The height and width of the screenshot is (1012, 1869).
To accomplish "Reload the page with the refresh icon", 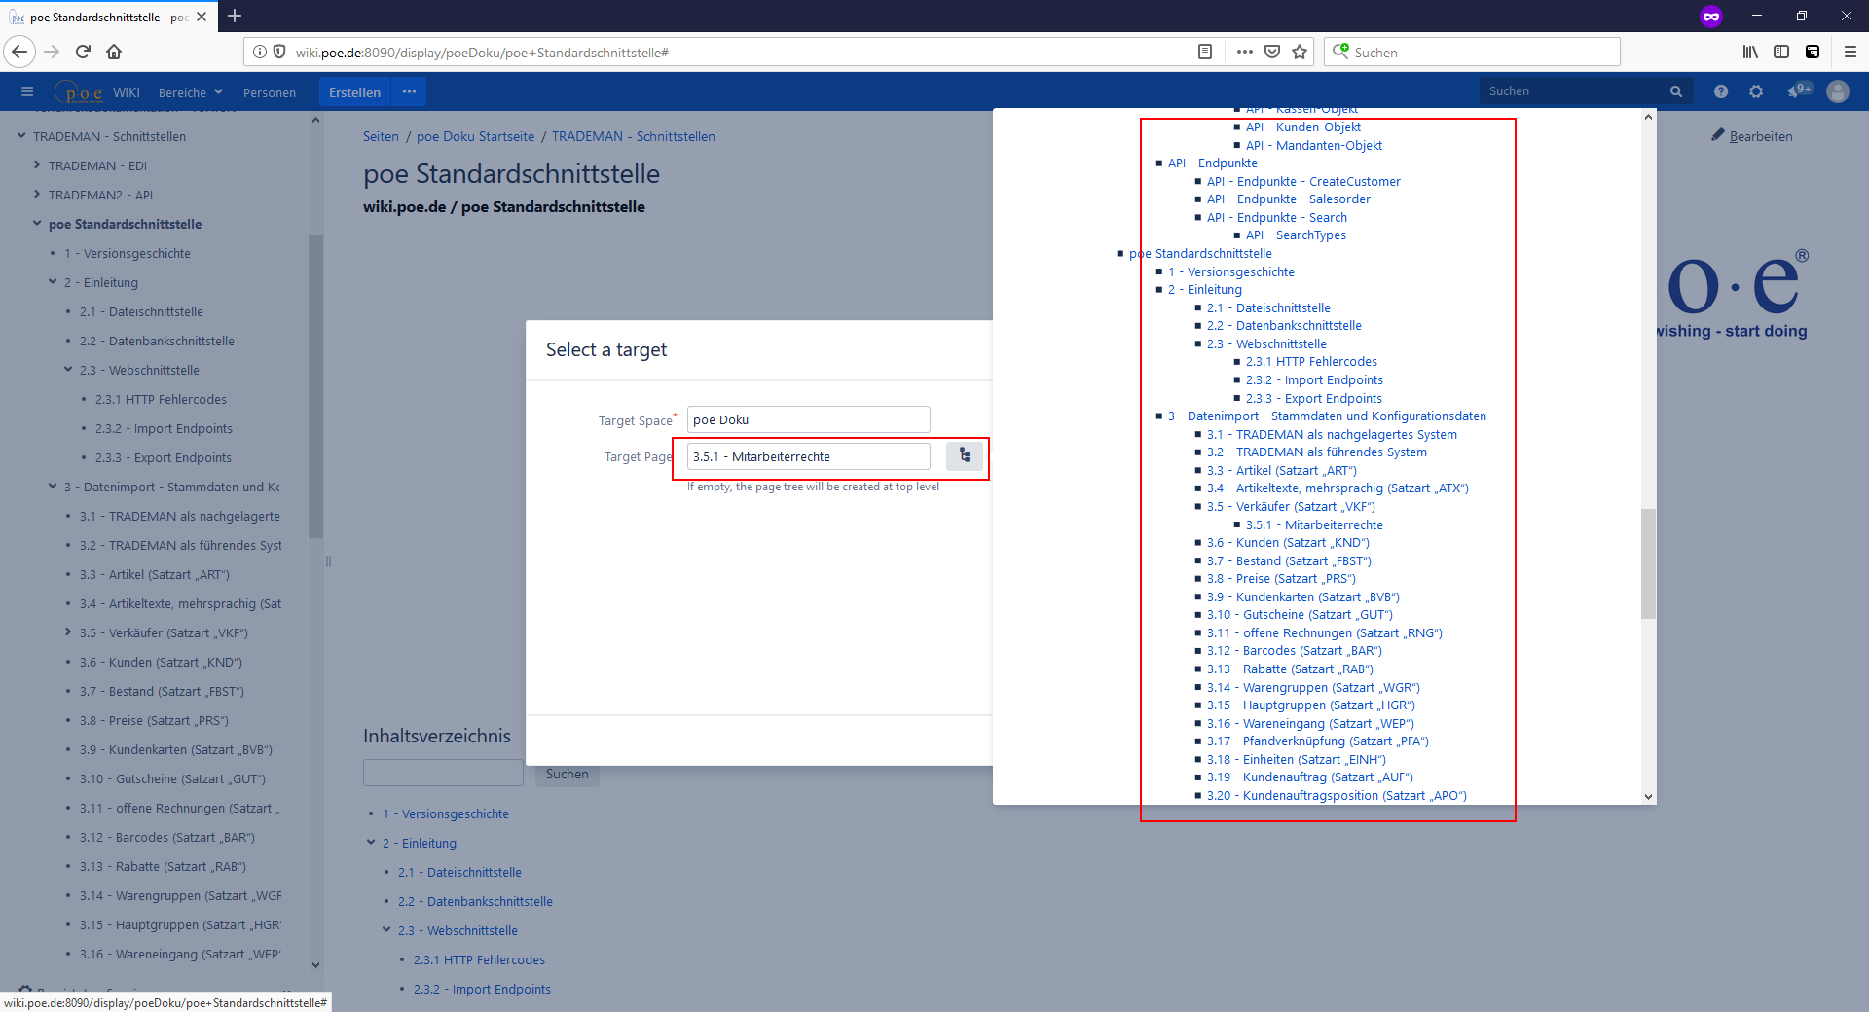I will tap(83, 53).
